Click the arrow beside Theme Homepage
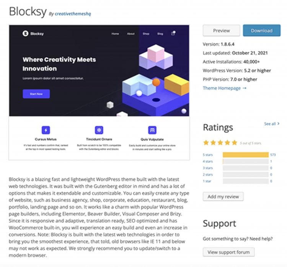 [x=245, y=88]
